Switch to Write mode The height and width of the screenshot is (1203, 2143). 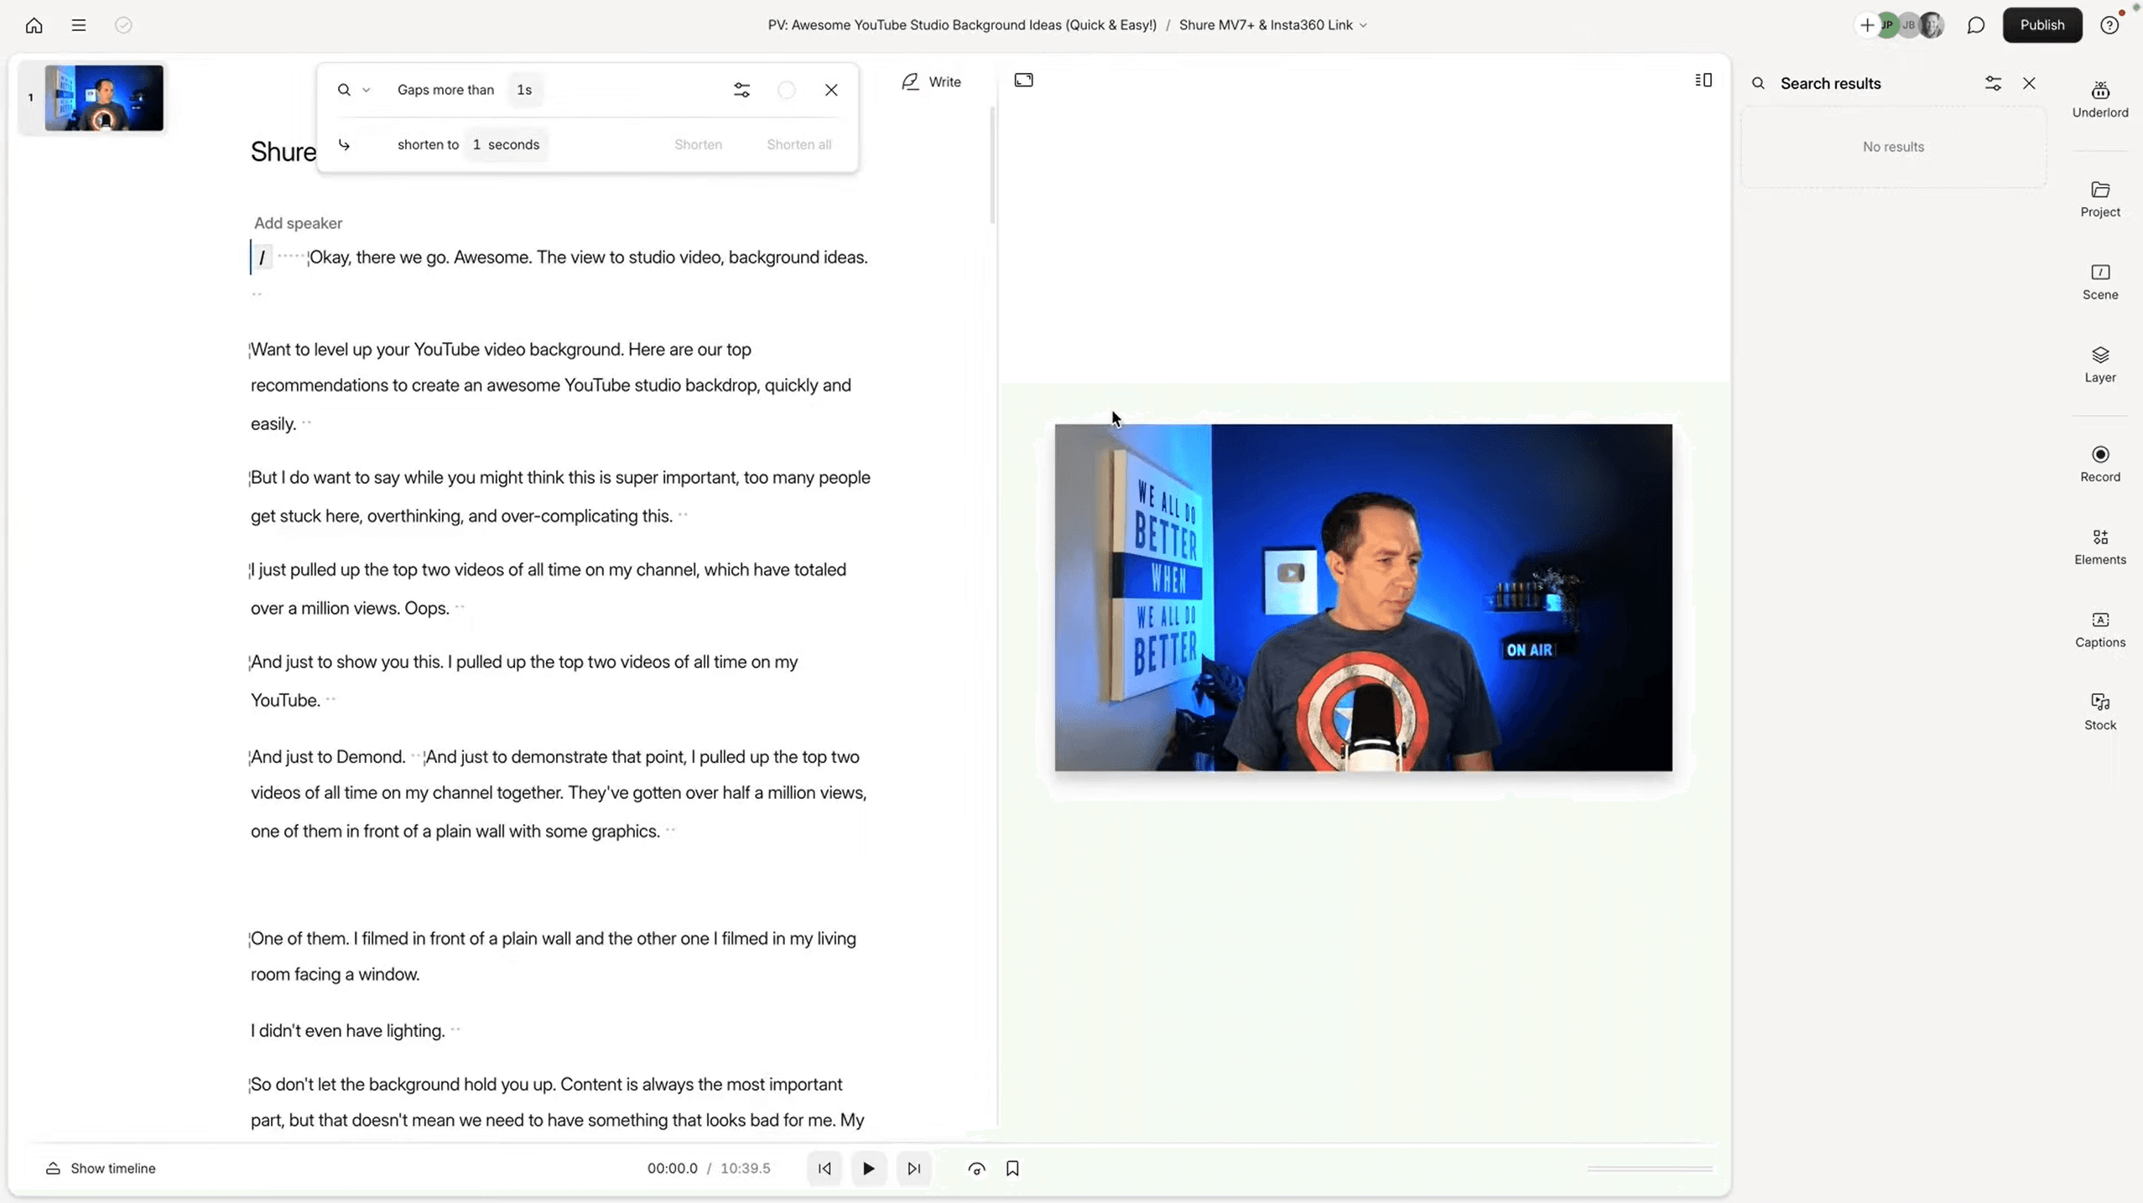pos(931,81)
